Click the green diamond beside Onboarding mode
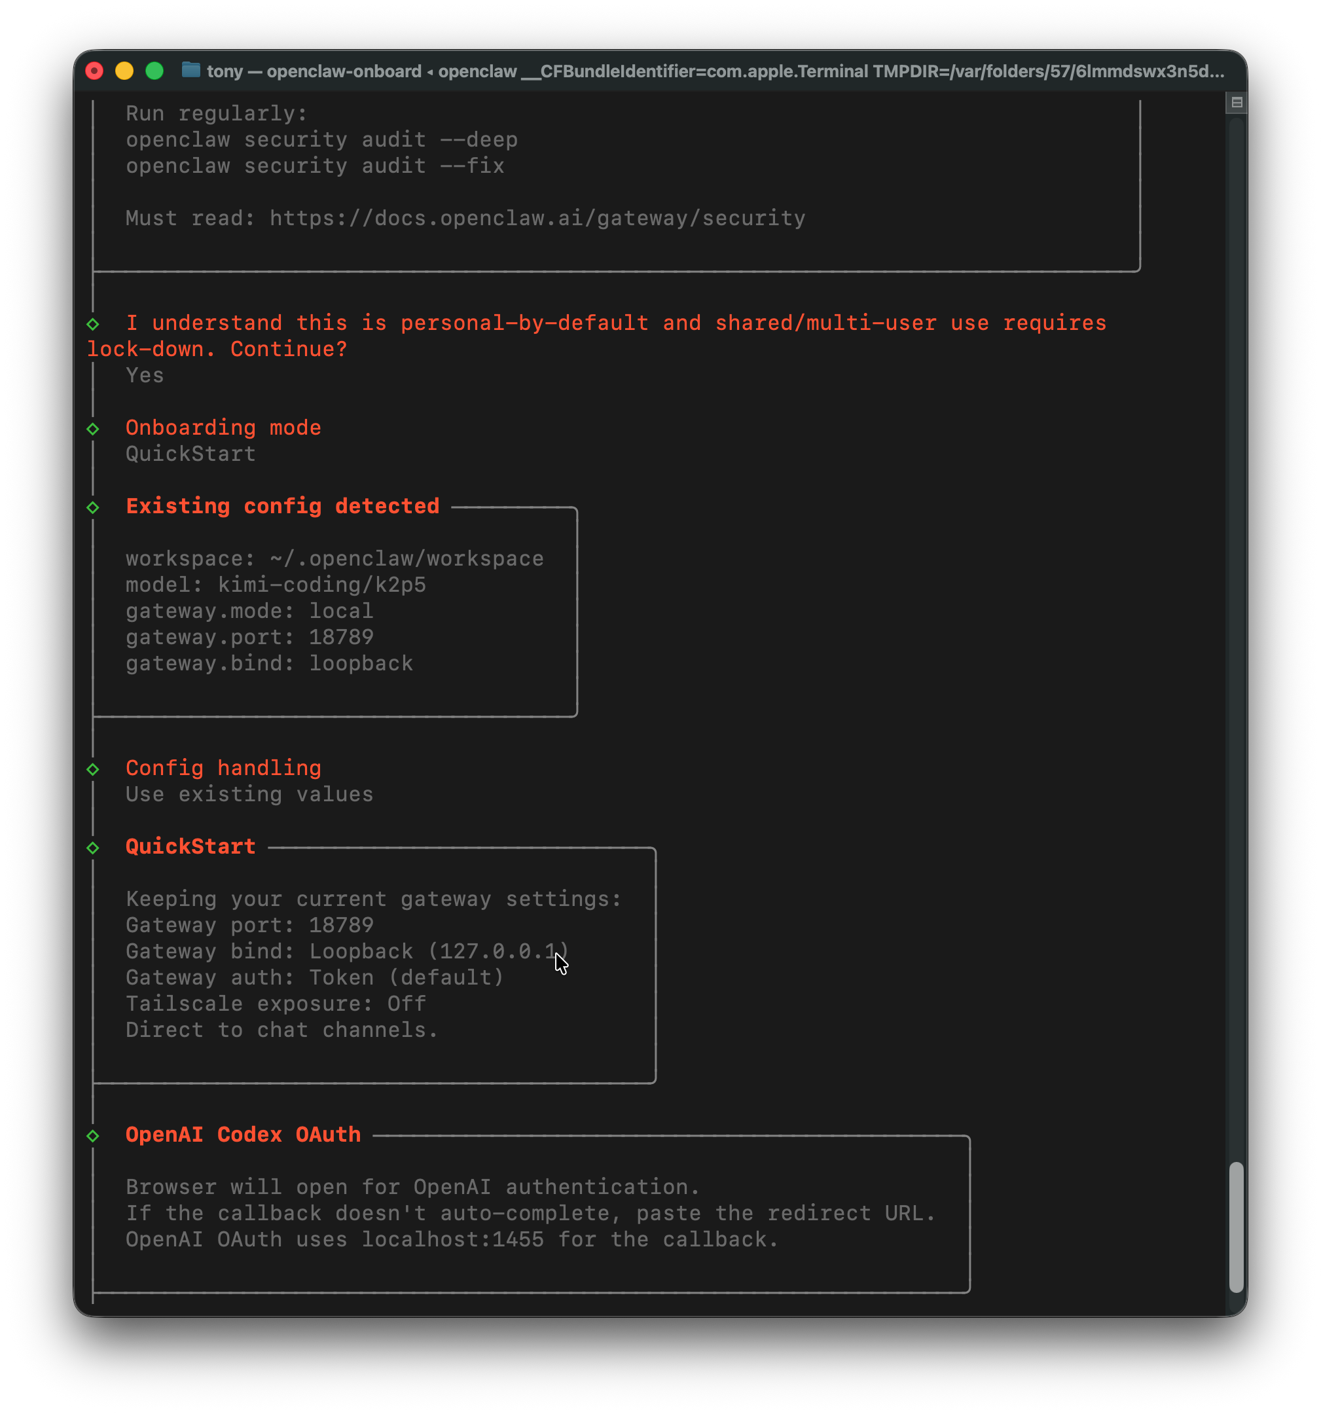Screen dimensions: 1321x1414 click(x=93, y=429)
